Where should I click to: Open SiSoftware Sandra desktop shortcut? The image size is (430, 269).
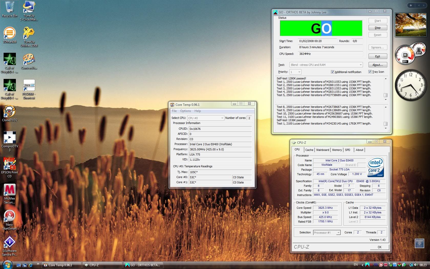9,246
